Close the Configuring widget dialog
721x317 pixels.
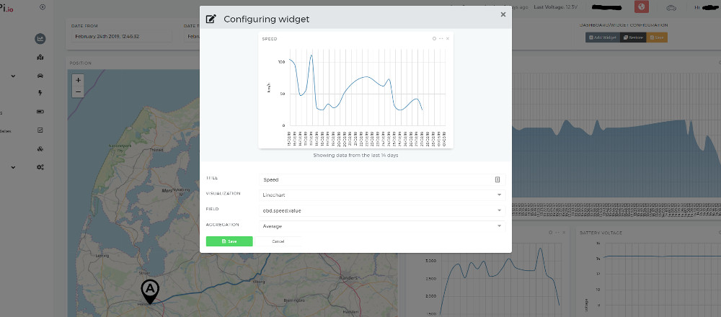pos(503,14)
